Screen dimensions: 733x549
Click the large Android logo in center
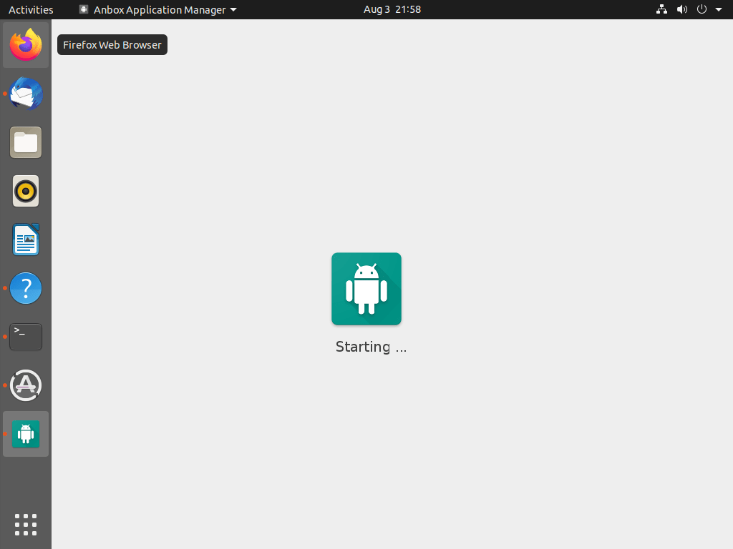pos(366,289)
